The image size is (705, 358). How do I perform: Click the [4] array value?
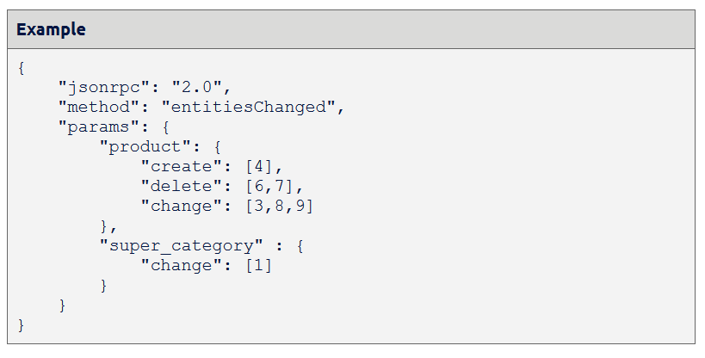259,166
